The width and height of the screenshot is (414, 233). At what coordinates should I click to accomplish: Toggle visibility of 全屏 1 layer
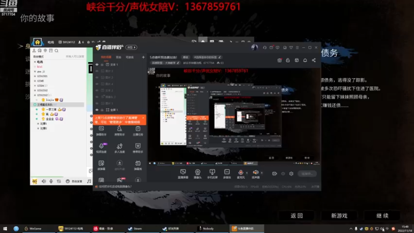click(x=97, y=110)
